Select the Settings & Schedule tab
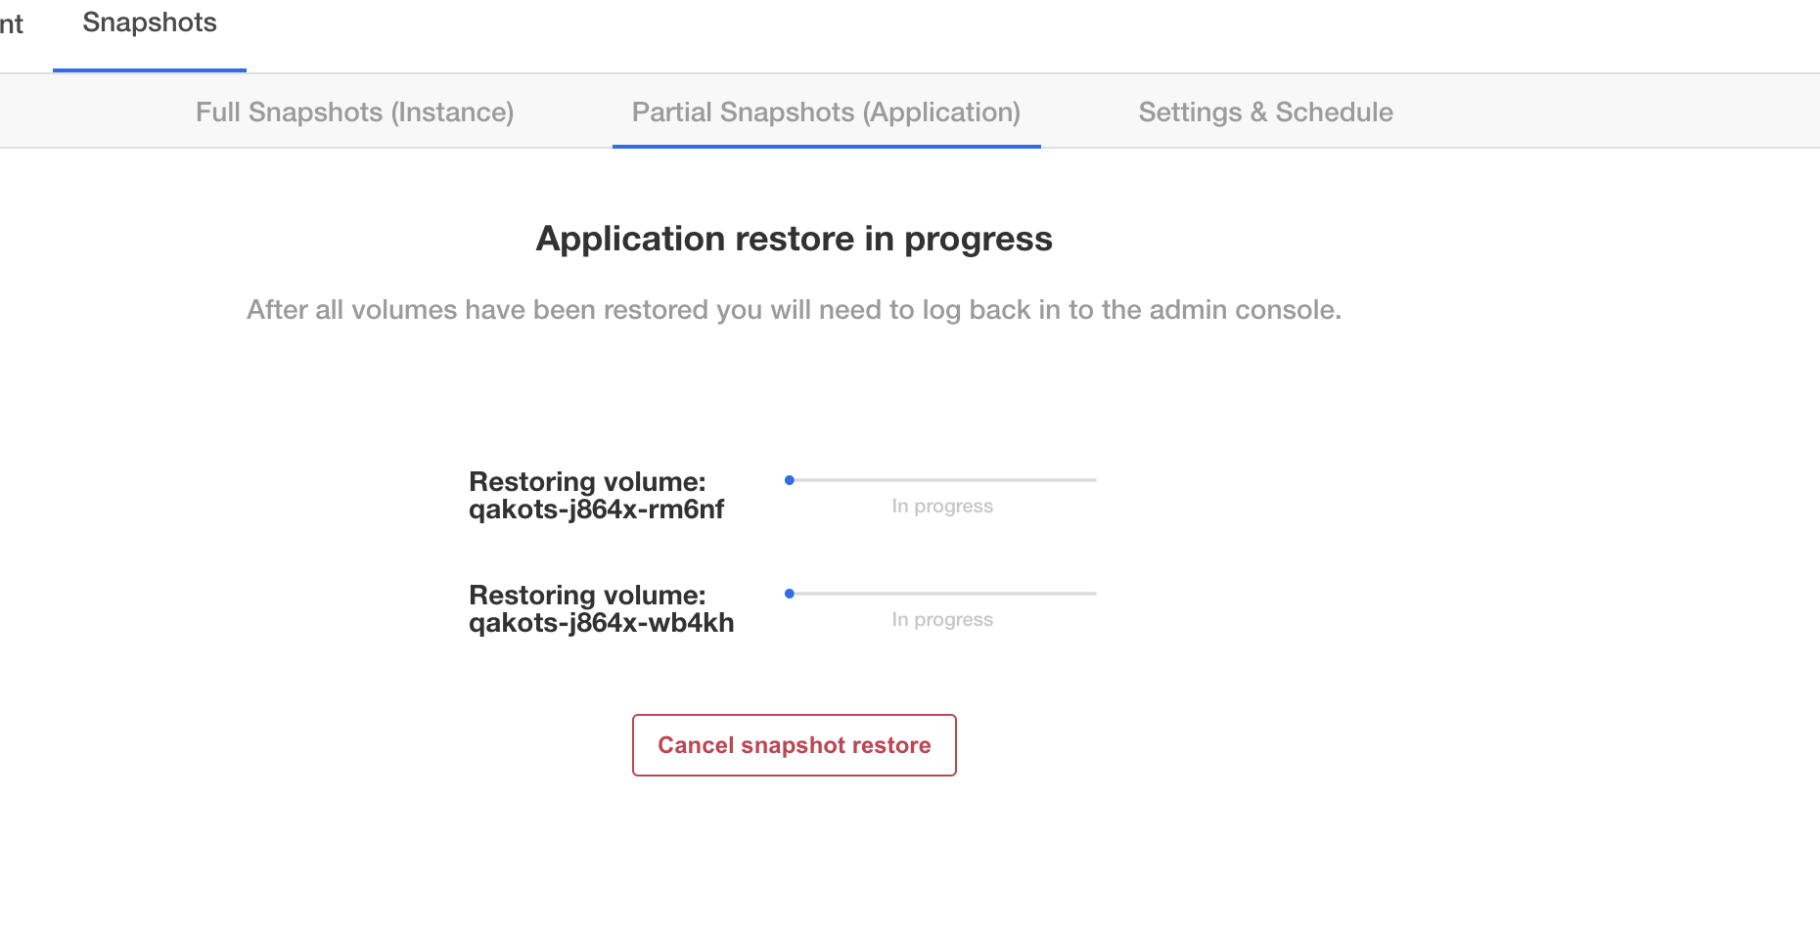The width and height of the screenshot is (1820, 931). [x=1265, y=111]
